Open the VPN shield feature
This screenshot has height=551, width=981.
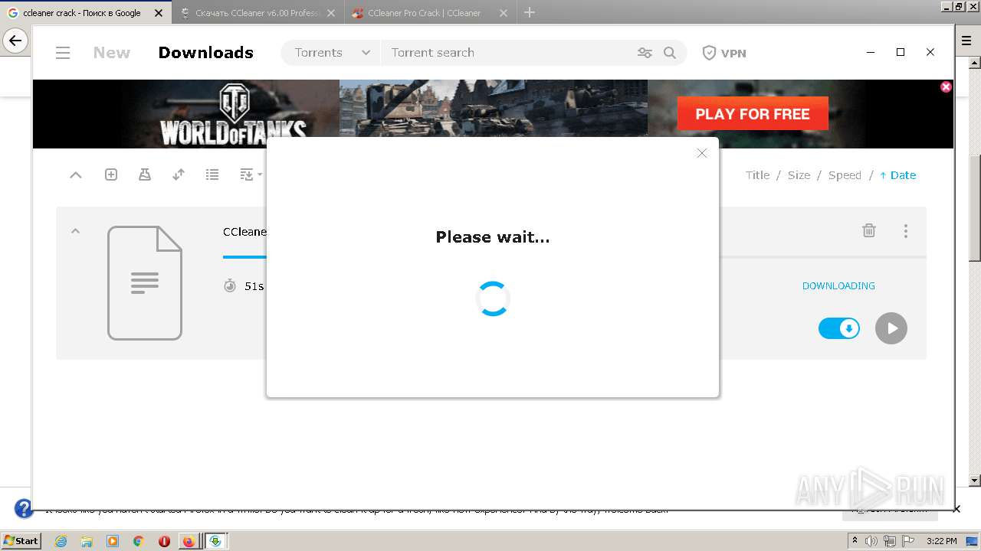click(724, 53)
